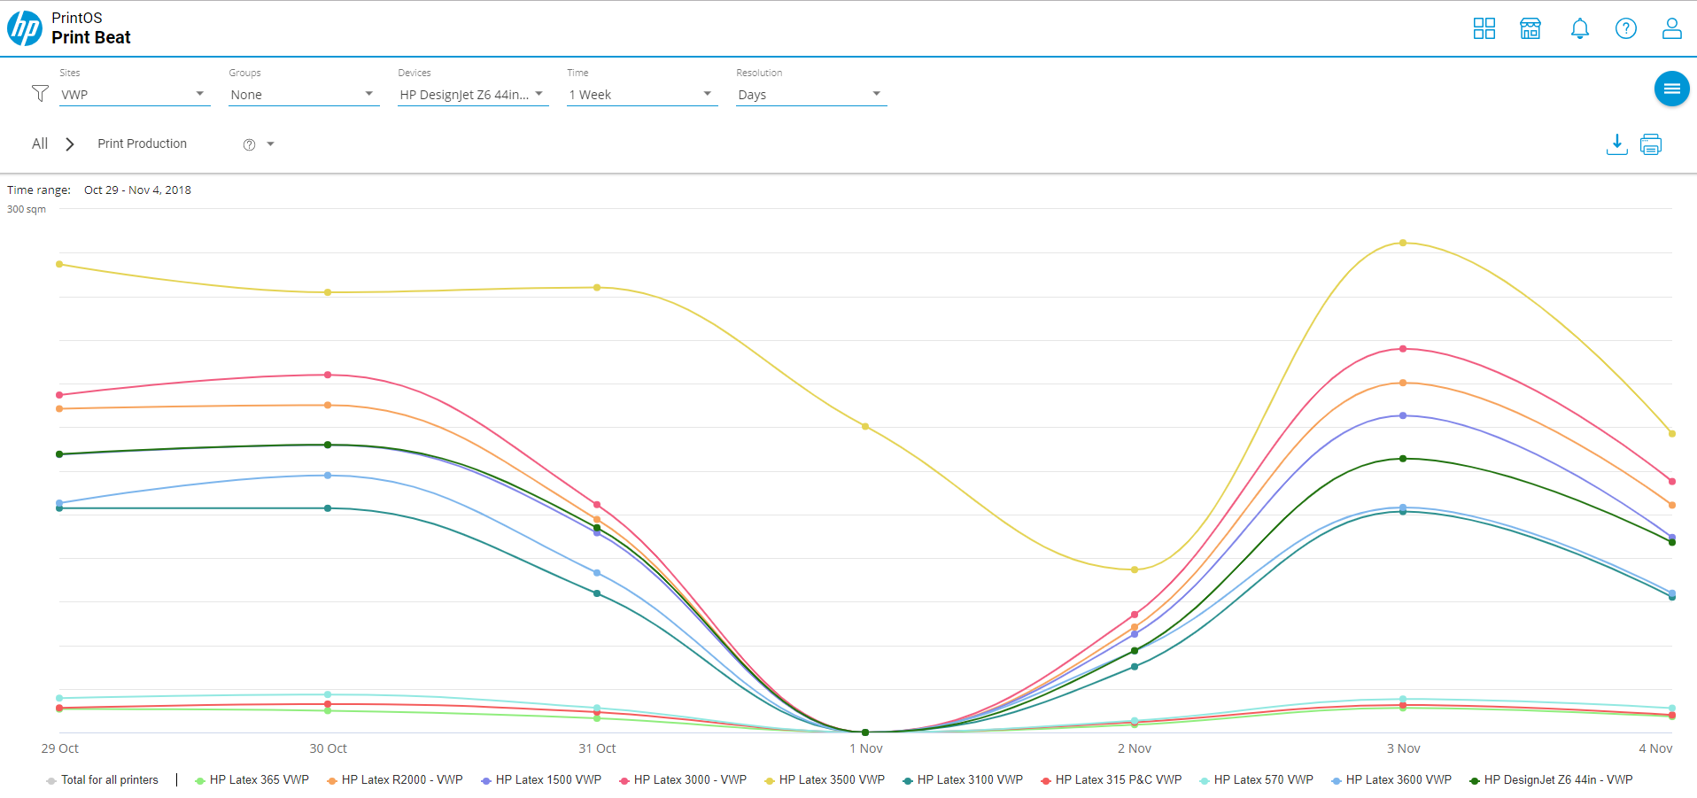The height and width of the screenshot is (798, 1697).
Task: Click the 4 Nov axis label
Action: click(1655, 748)
